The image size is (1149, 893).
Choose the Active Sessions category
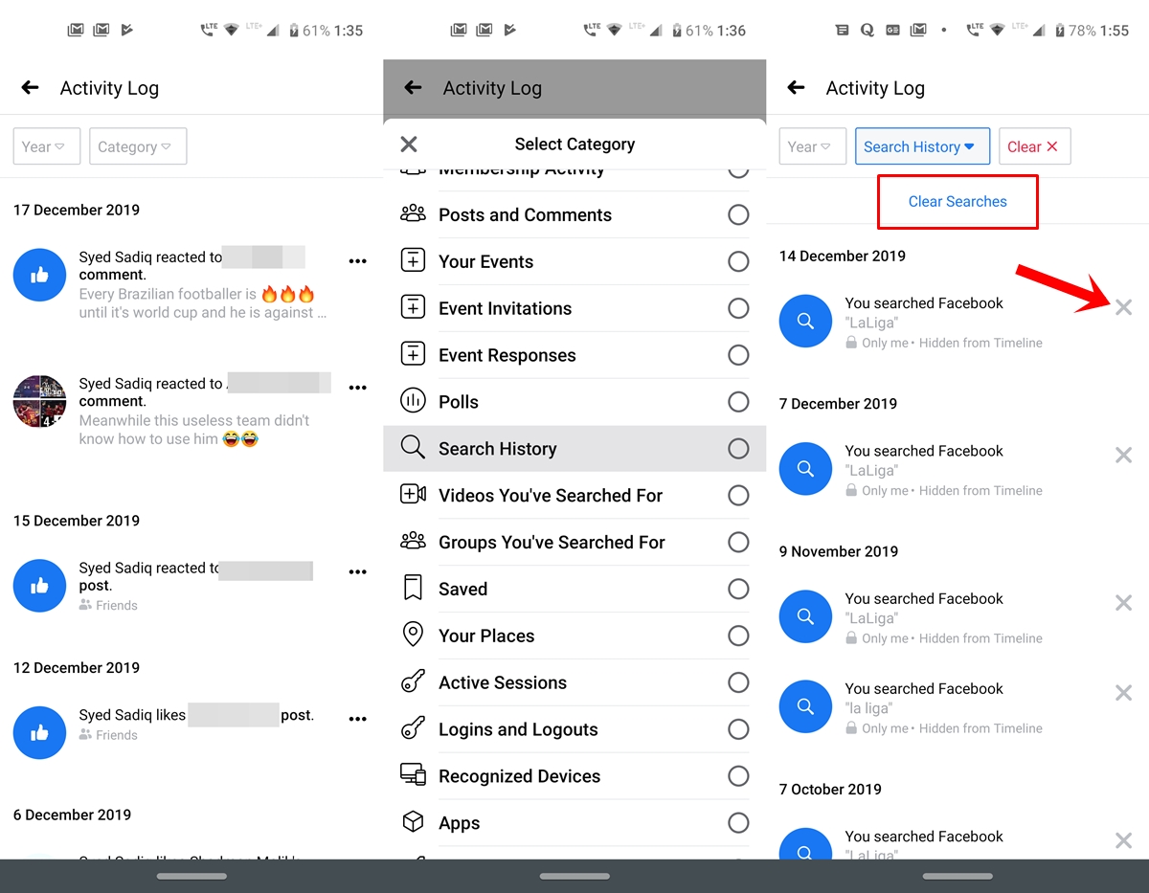click(x=574, y=682)
